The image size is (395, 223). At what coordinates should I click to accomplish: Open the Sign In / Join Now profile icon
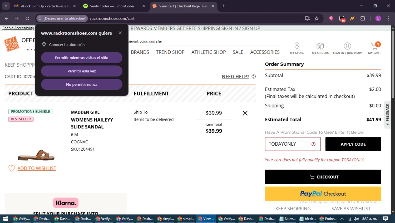point(347,46)
